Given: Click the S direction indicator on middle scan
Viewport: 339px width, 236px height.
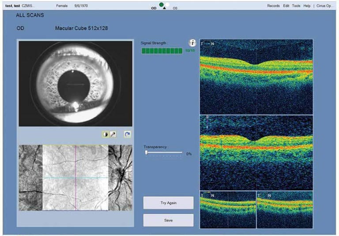Looking at the screenshot, I should tap(207, 122).
